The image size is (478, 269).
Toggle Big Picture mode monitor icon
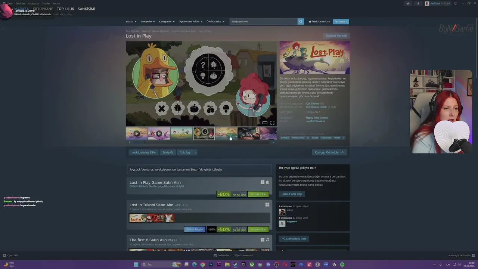point(456,3)
